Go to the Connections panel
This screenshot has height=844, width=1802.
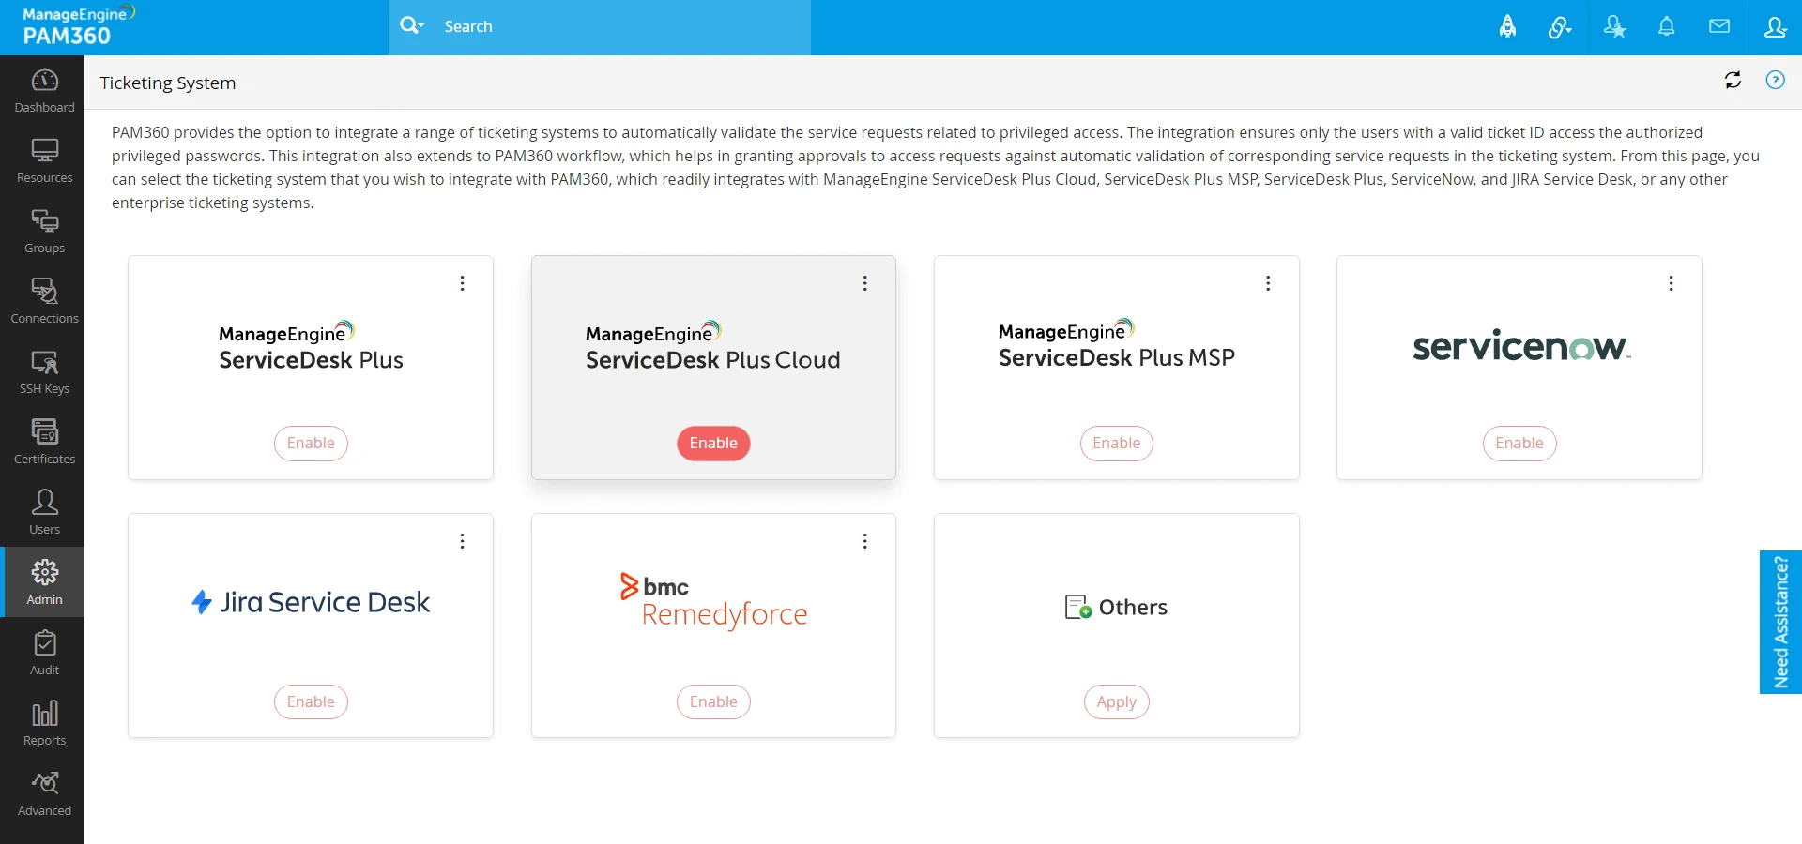pyautogui.click(x=43, y=300)
